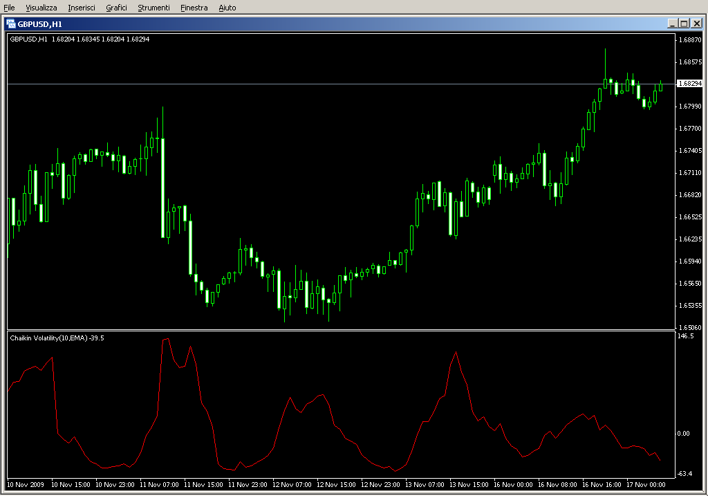Screen dimensions: 708x496
Task: Click the GBPUSD,H1 window title bar
Action: tap(346, 24)
